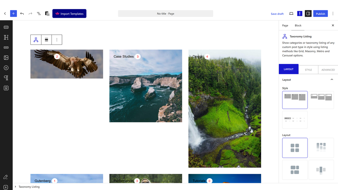Go back using the left chevron
The image size is (338, 190).
pyautogui.click(x=5, y=14)
